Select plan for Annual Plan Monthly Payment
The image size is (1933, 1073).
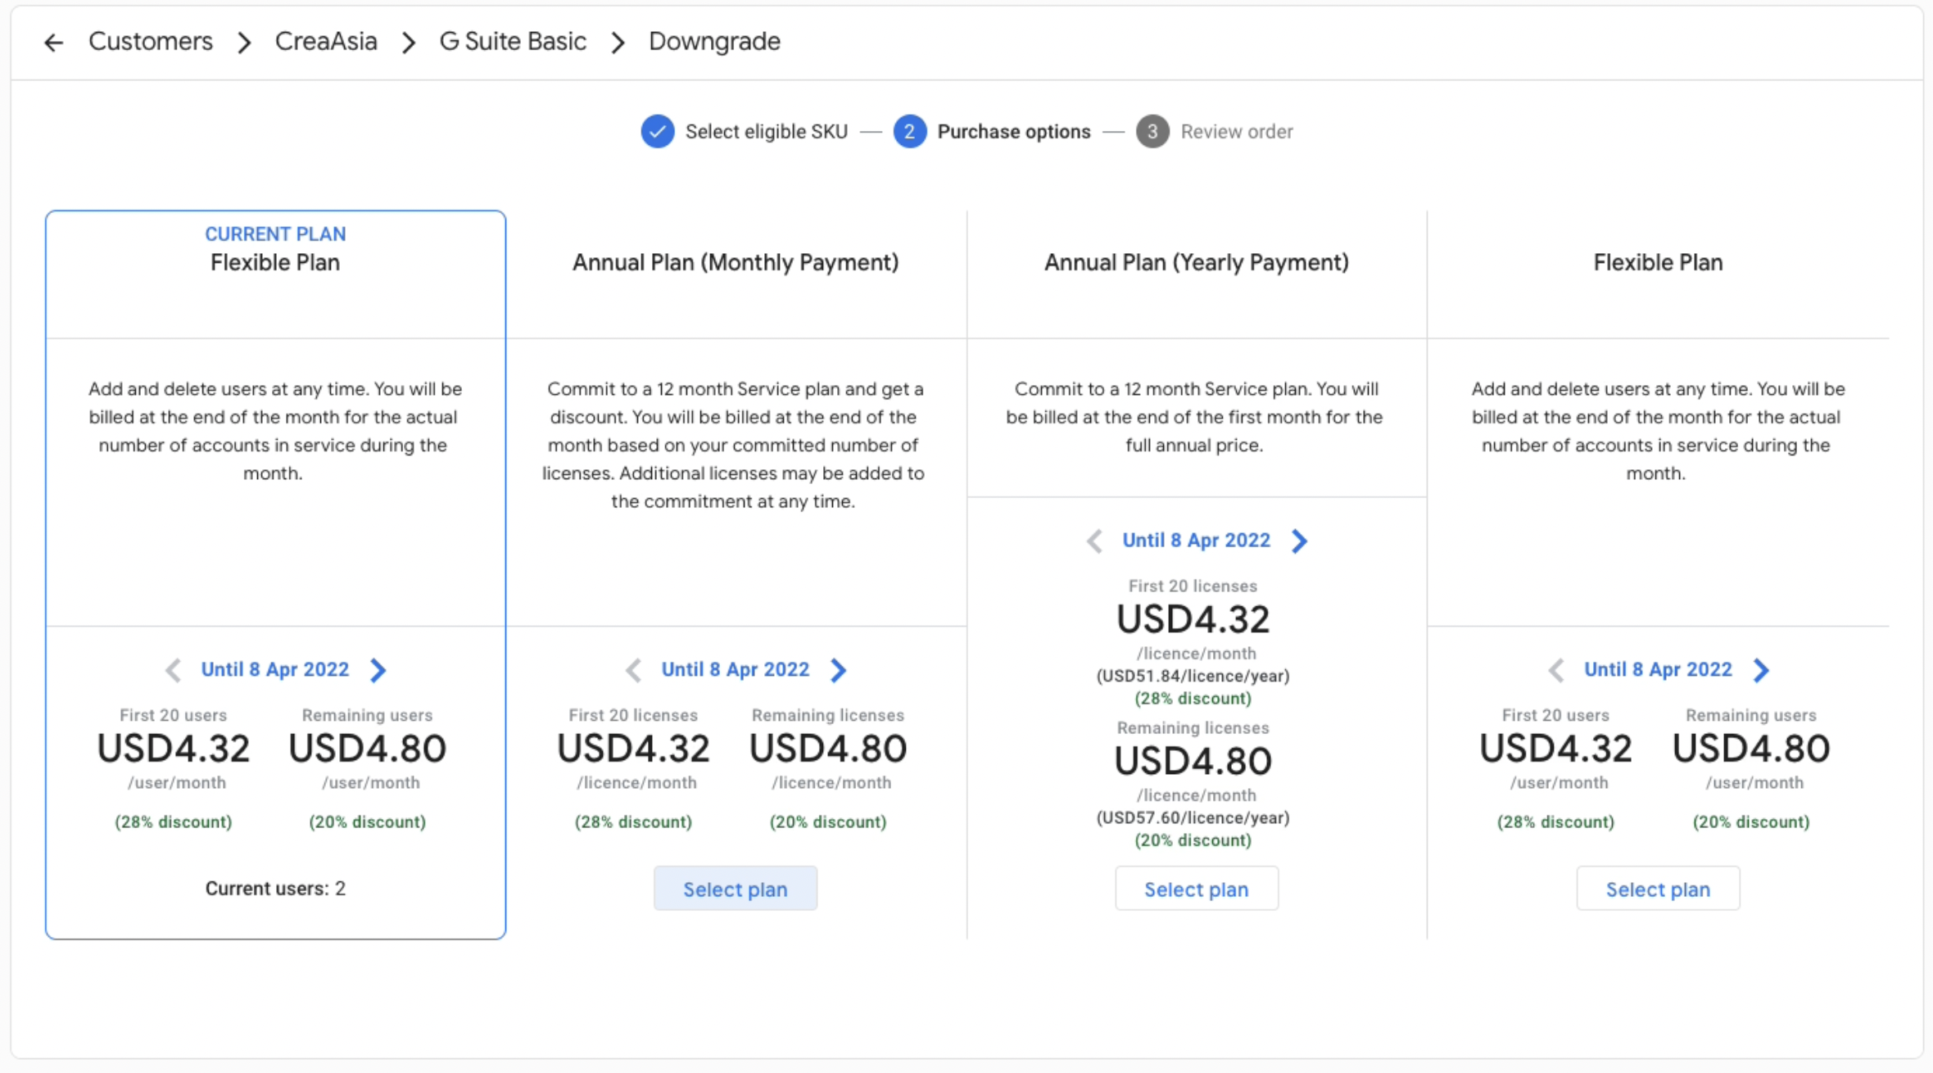coord(735,889)
